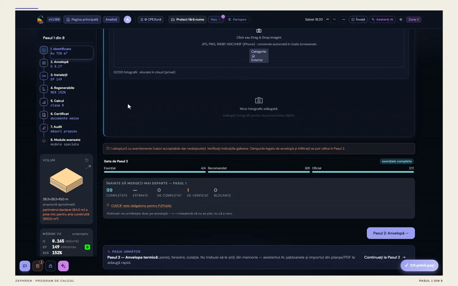Open the notes button with badge 3
Screen dimensions: 458x286
point(38,266)
